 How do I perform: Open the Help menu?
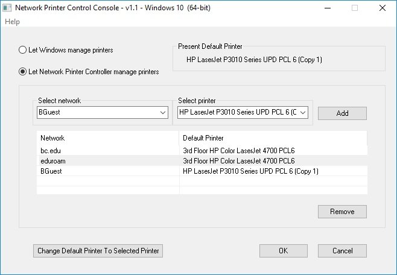[12, 22]
